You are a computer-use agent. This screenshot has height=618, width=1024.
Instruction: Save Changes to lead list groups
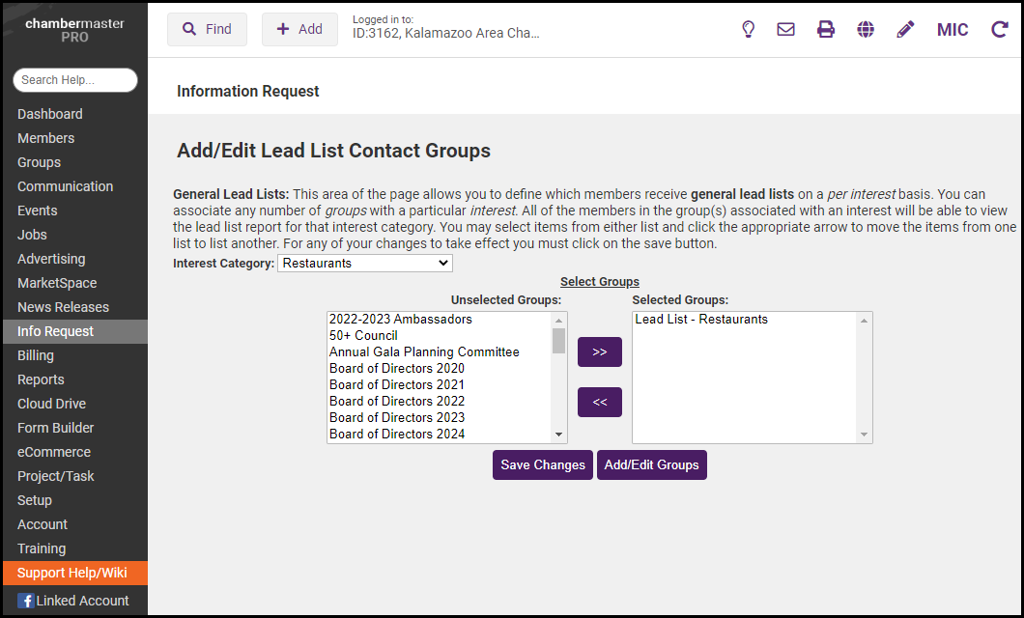[542, 464]
